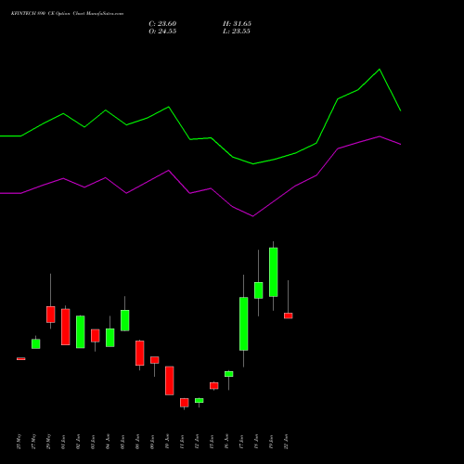This screenshot has height=464, width=464.
Task: Select the tallest green candle for 19 Jun
Action: 274,272
